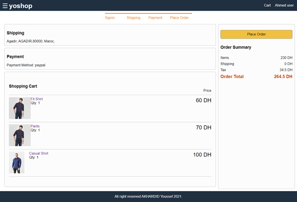Open the Cart link in header

[267, 5]
